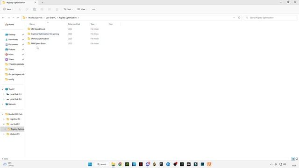Image resolution: width=299 pixels, height=168 pixels.
Task: Click Low End PC in breadcrumb
Action: click(51, 18)
